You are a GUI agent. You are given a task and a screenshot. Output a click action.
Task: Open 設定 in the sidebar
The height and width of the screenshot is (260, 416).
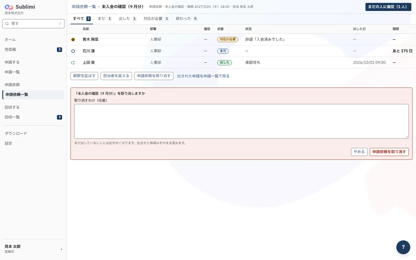point(33,144)
